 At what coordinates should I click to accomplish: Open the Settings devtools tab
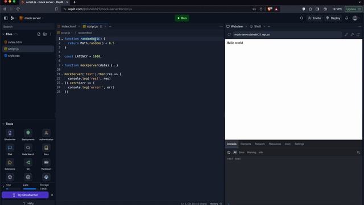click(x=299, y=144)
